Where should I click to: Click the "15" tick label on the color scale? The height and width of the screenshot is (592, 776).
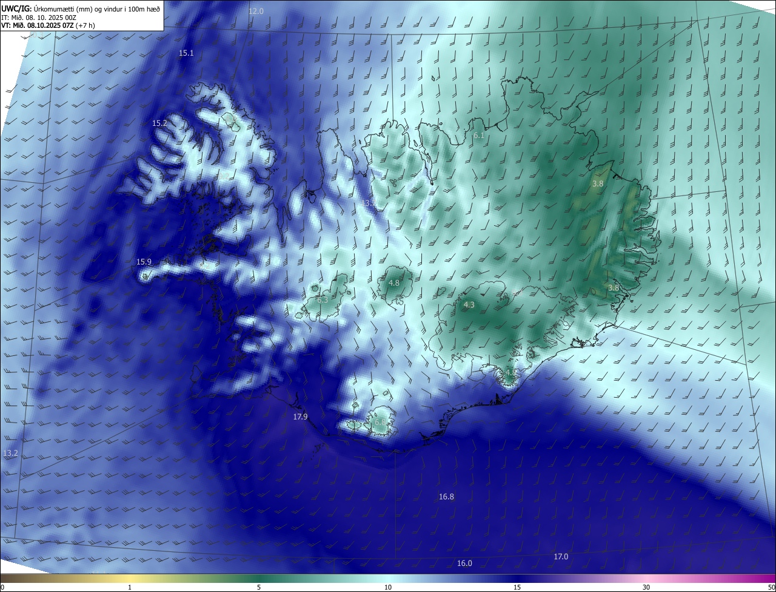pyautogui.click(x=517, y=588)
